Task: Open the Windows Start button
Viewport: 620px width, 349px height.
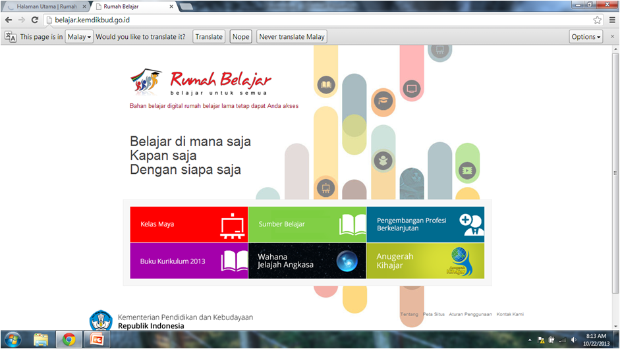Action: tap(13, 340)
